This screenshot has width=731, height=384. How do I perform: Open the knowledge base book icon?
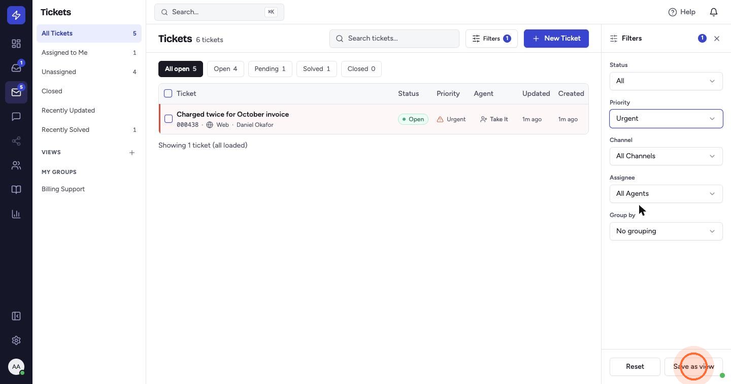[16, 190]
